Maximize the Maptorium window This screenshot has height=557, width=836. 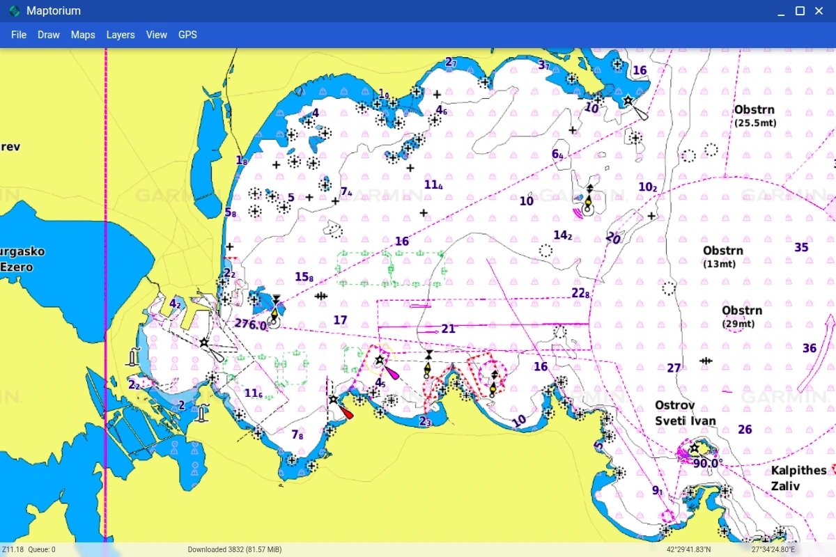click(x=800, y=11)
